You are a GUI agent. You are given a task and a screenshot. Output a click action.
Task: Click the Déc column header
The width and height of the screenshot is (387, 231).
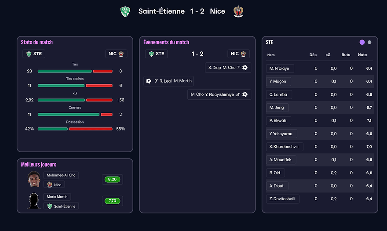click(313, 55)
